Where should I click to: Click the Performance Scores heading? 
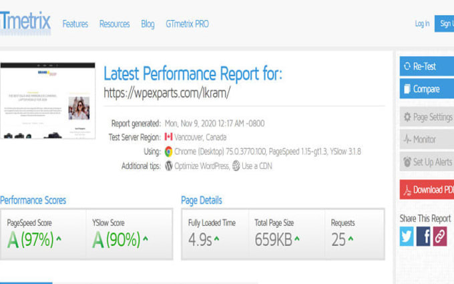33,200
